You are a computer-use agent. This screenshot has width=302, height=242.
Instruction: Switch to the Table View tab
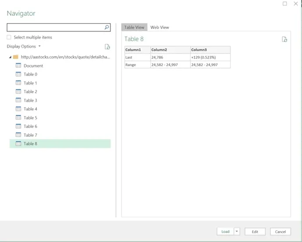[134, 27]
